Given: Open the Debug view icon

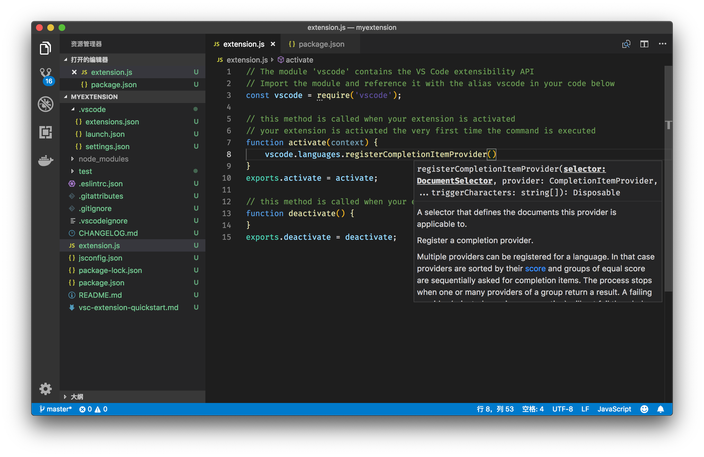Looking at the screenshot, I should coord(45,104).
